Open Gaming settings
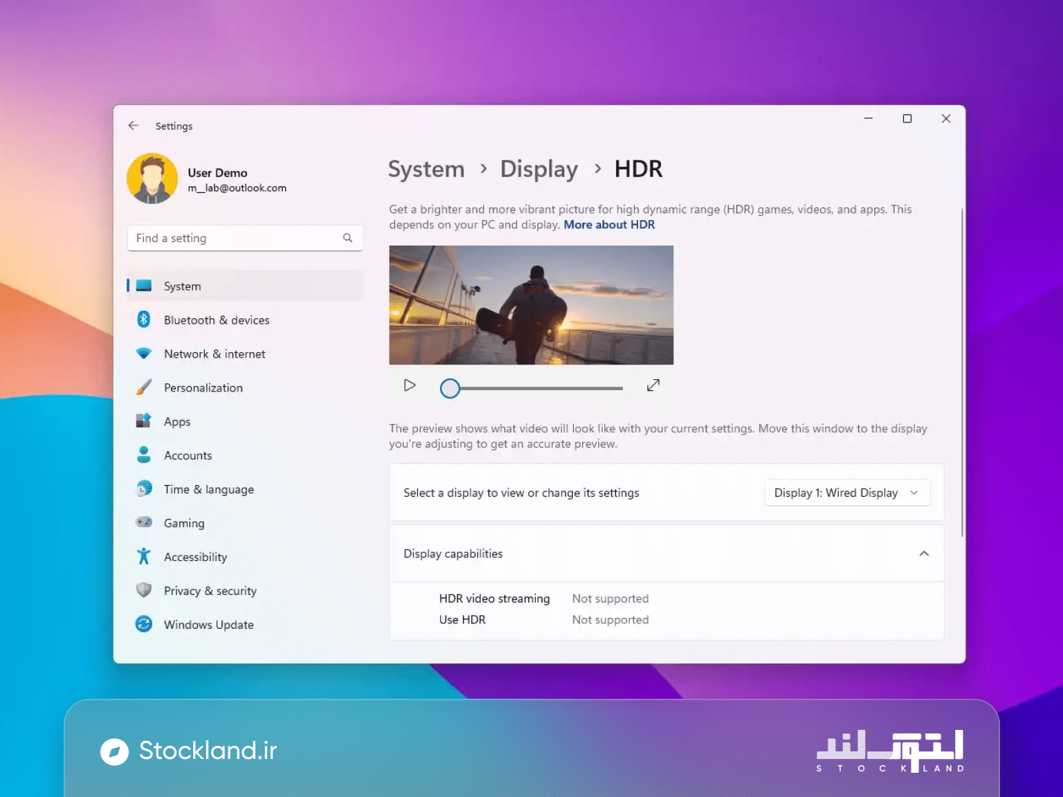Image resolution: width=1063 pixels, height=797 pixels. coord(245,523)
